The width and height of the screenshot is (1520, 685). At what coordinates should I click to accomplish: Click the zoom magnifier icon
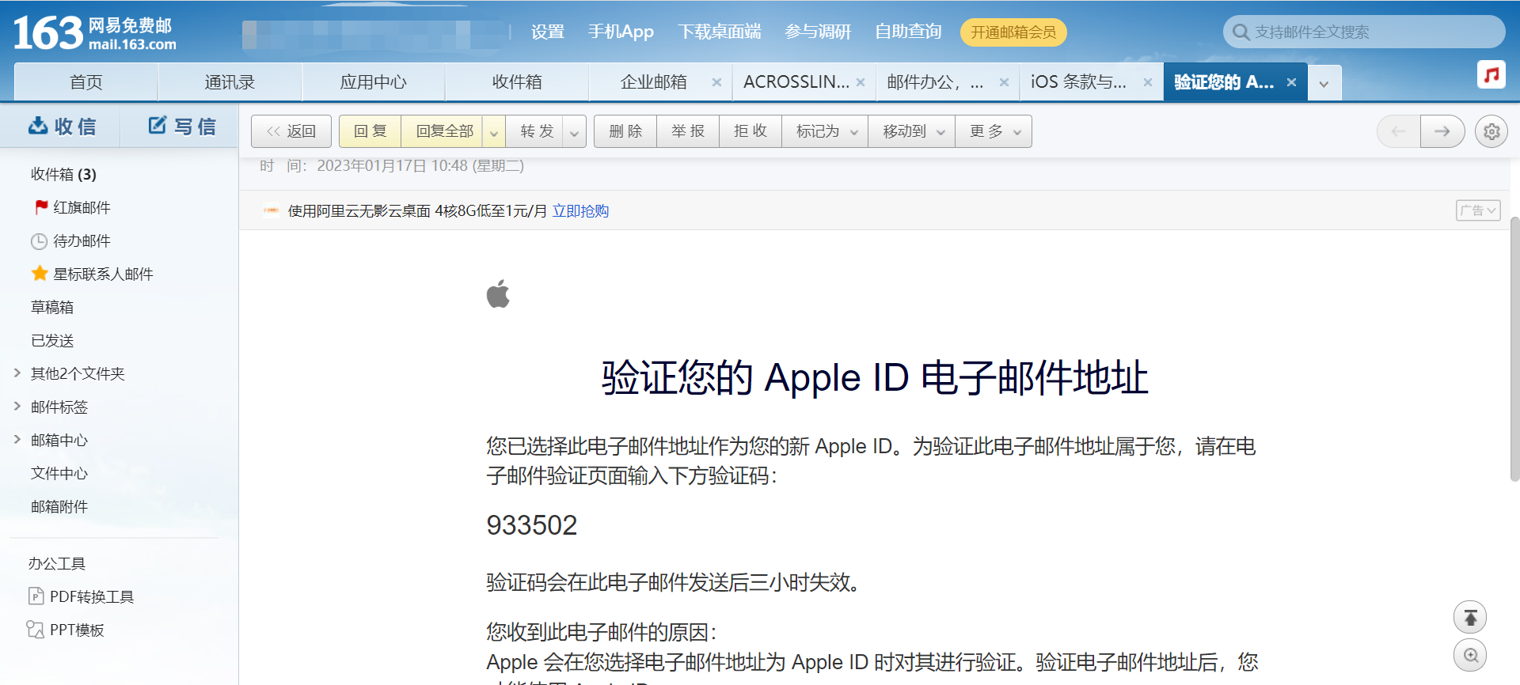[x=1470, y=655]
